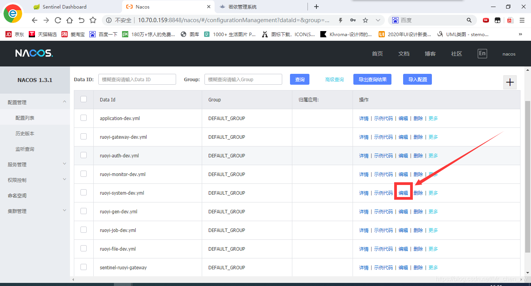Click the 高级查询 link

click(x=334, y=79)
